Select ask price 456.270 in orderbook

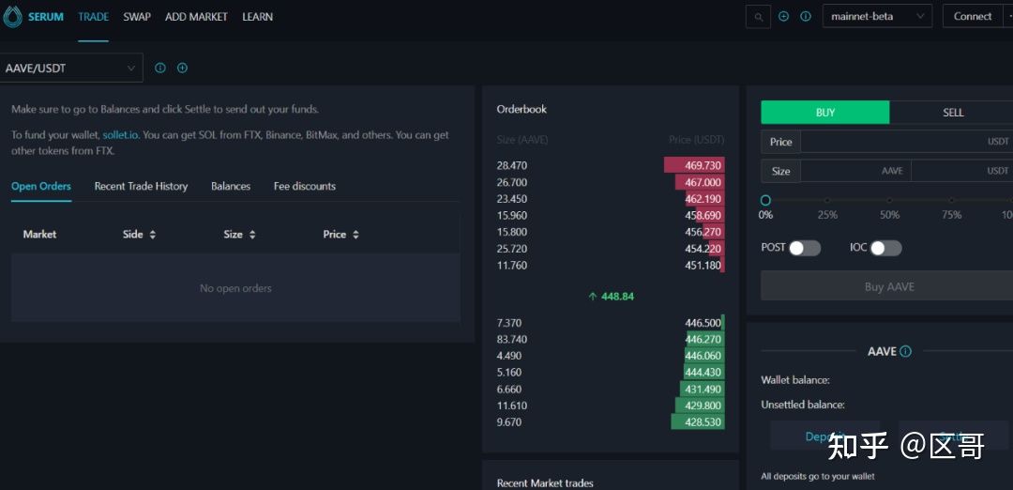click(703, 232)
